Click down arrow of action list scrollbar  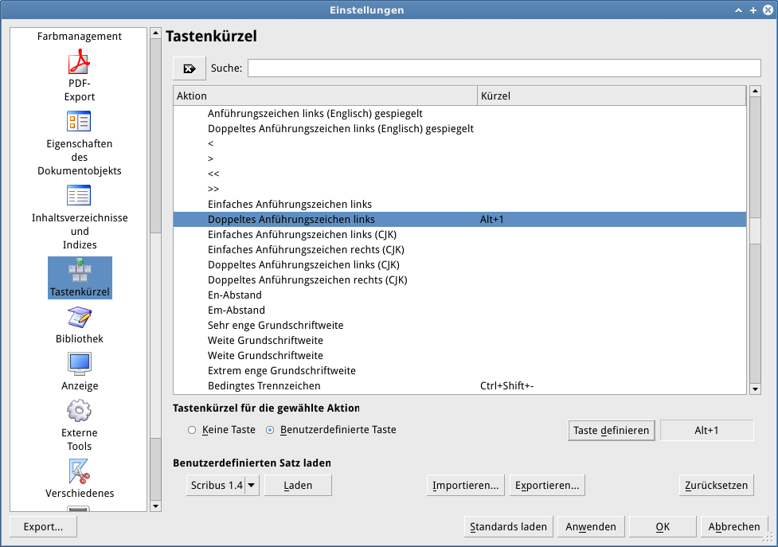755,389
